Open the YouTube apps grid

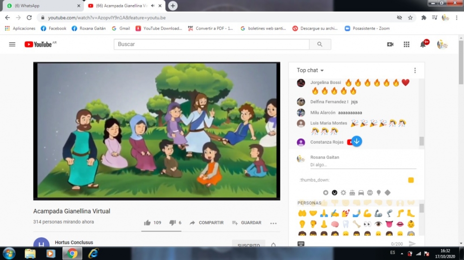click(x=406, y=44)
